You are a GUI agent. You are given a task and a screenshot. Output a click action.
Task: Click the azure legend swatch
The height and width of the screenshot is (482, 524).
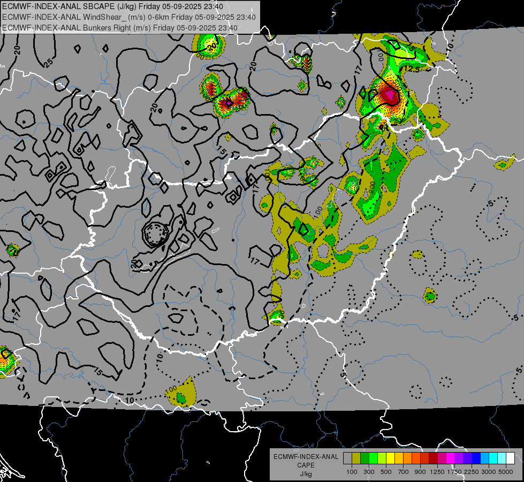click(484, 458)
